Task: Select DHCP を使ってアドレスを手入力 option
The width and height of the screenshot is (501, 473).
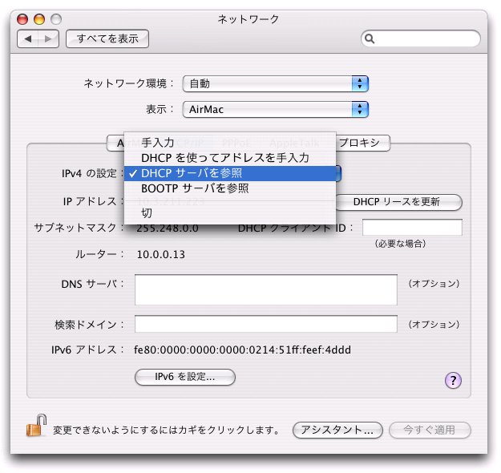Action: (224, 158)
